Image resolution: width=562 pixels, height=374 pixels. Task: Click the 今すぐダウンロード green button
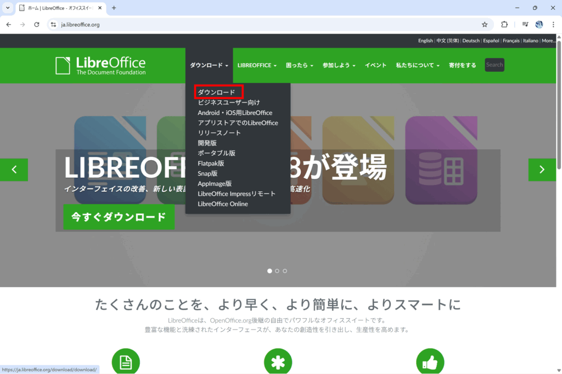click(x=119, y=217)
